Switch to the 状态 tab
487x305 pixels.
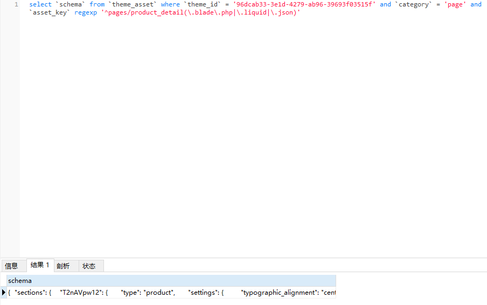click(89, 266)
